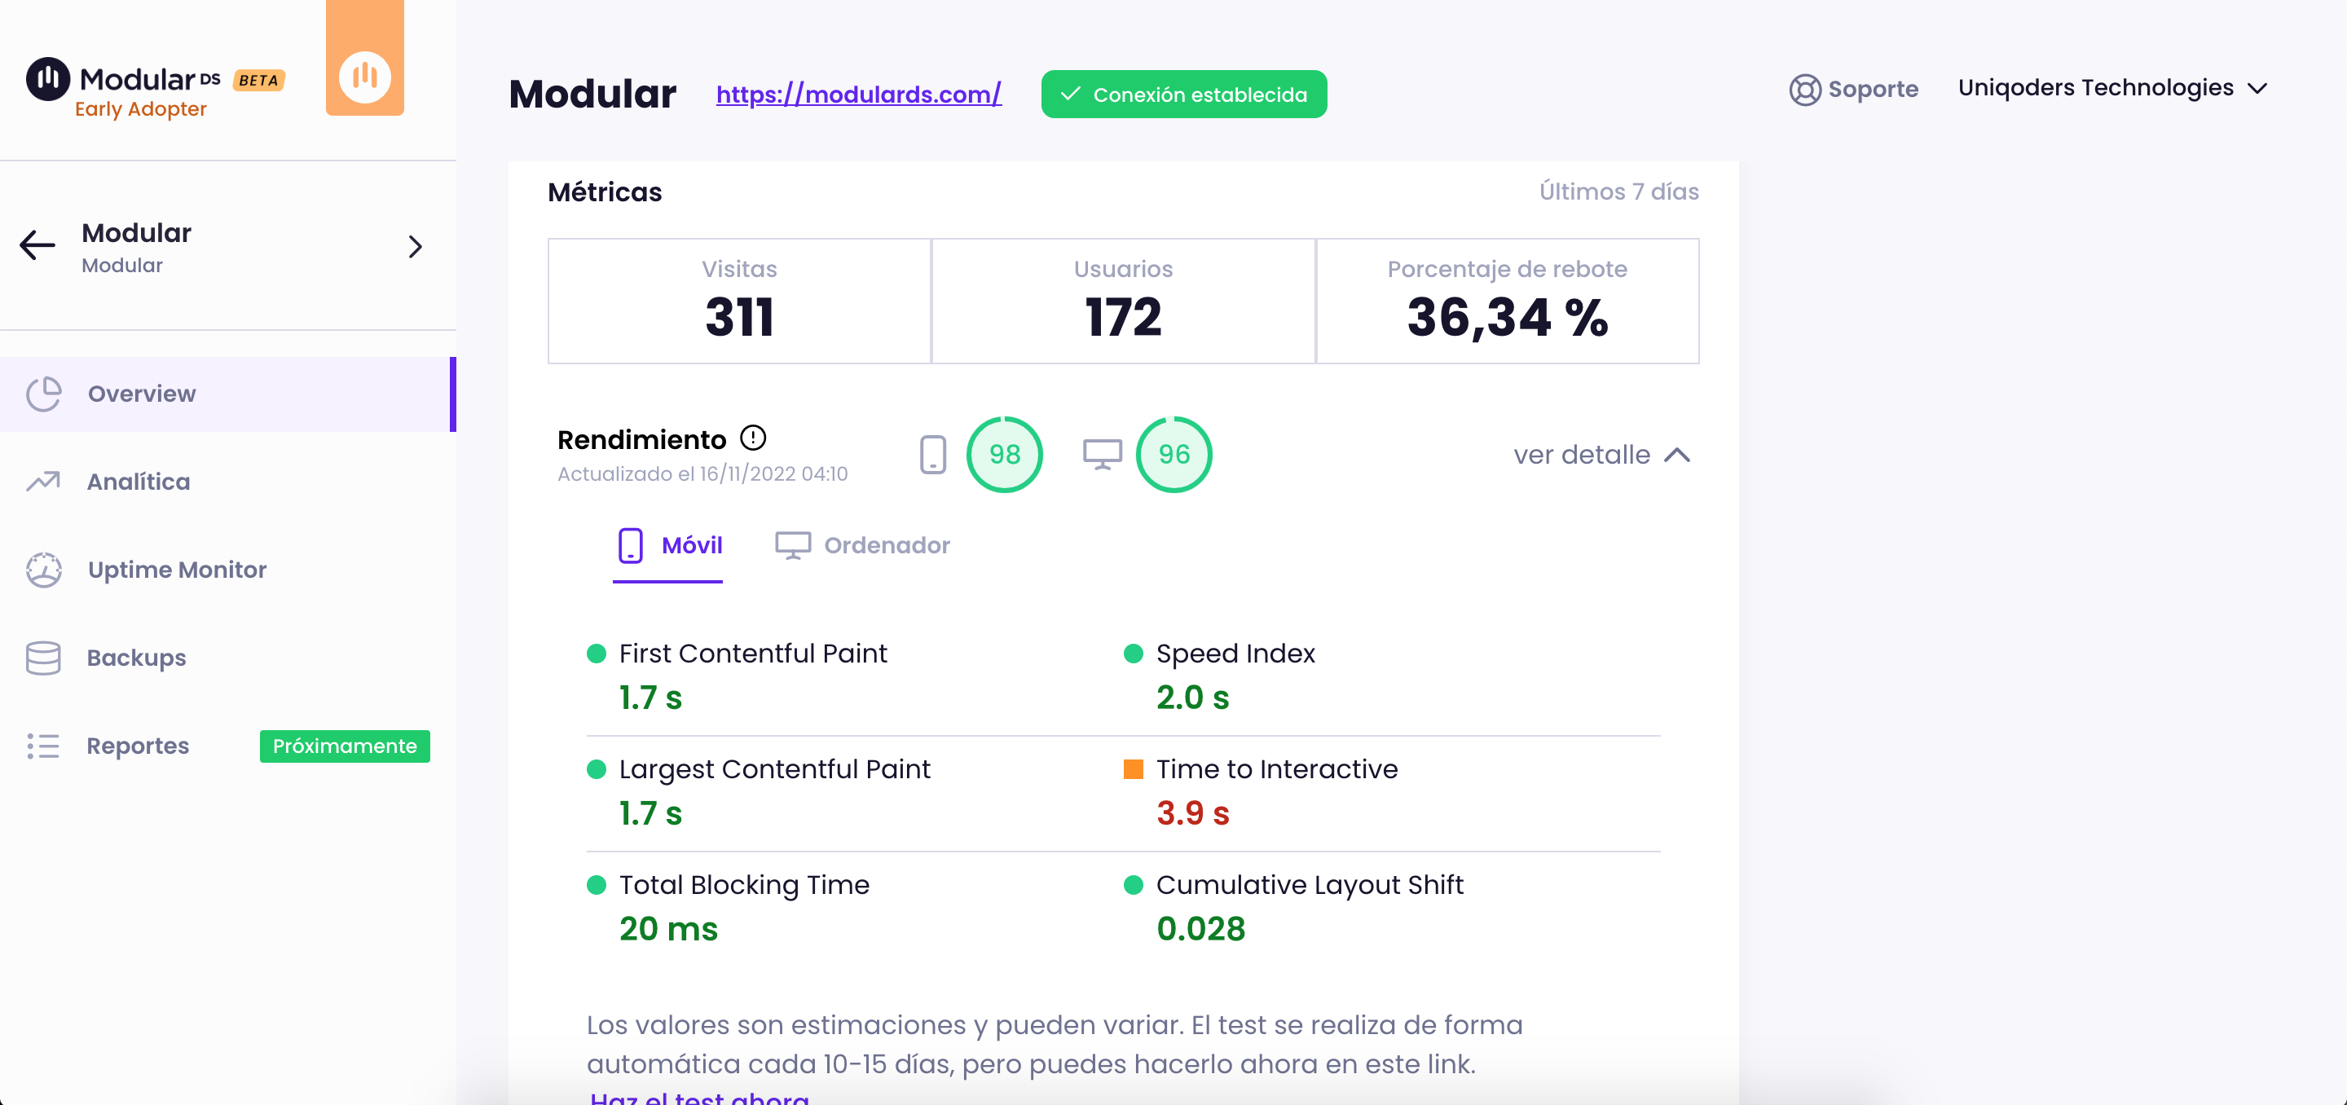This screenshot has height=1105, width=2347.
Task: Open the https://modulards.com/ link
Action: (x=858, y=94)
